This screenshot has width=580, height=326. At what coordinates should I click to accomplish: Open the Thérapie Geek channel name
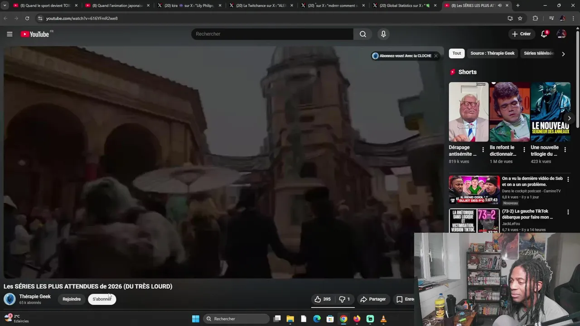point(35,297)
